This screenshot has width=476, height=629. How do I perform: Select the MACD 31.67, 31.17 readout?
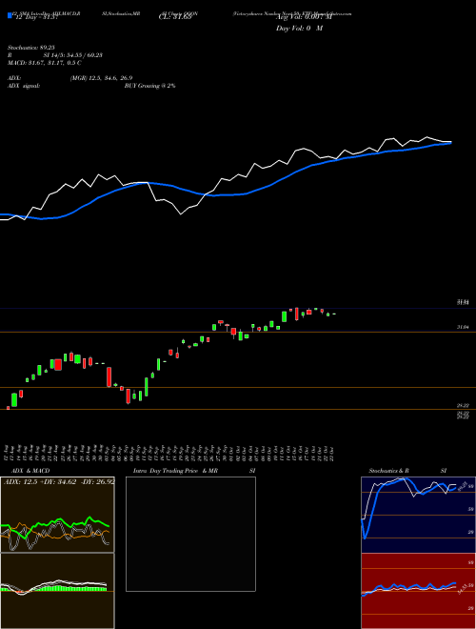point(45,62)
